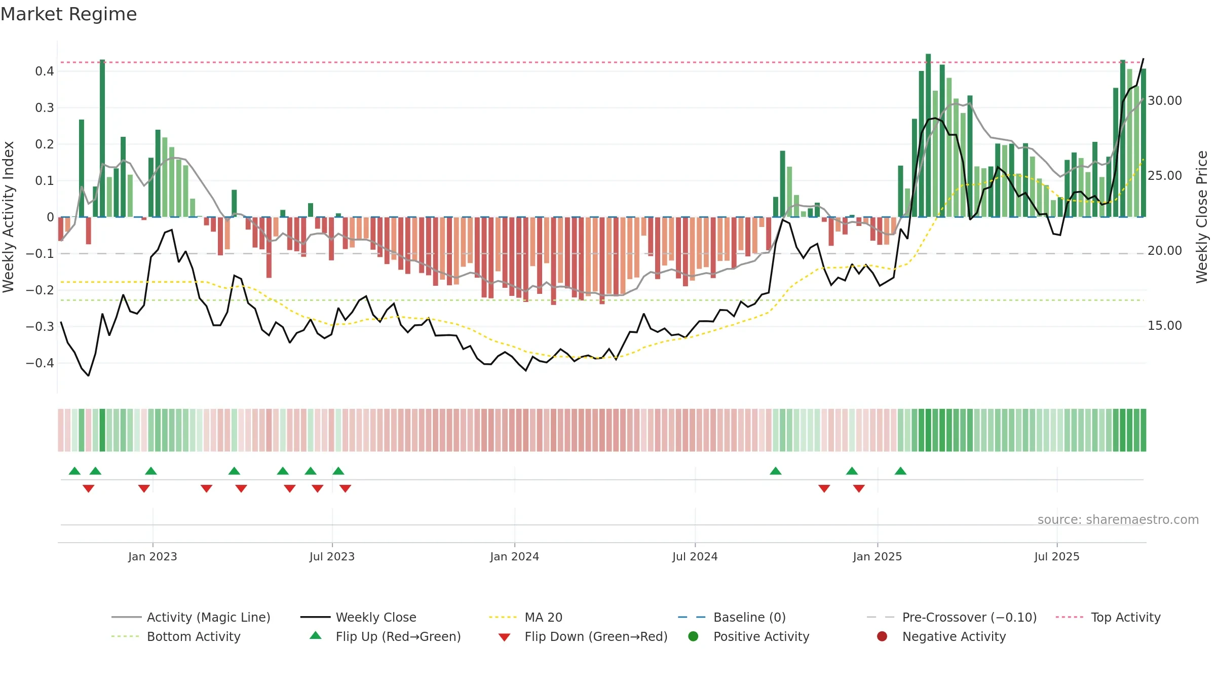Click the Positive Activity legend entry
Screen dimensions: 1216x684
pyautogui.click(x=749, y=636)
